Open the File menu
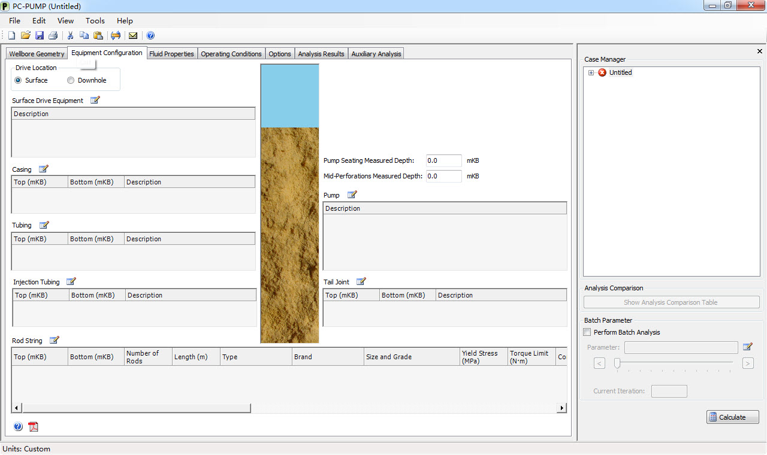Screen dimensions: 767x455 click(14, 21)
